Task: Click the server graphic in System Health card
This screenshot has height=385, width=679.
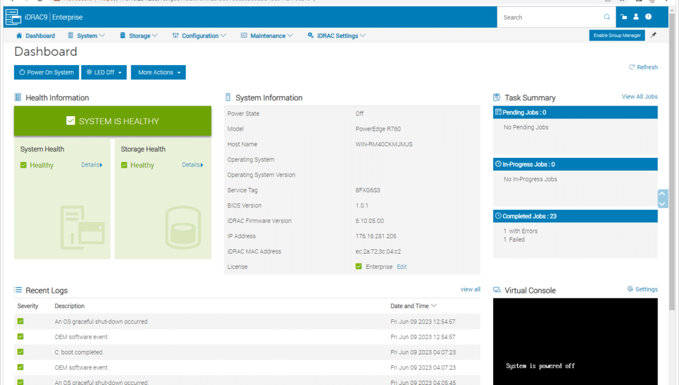Action: click(83, 228)
